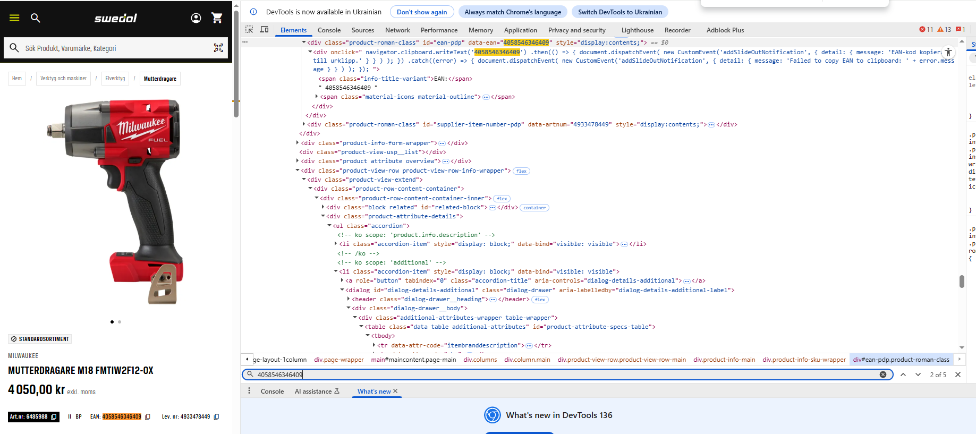Go to next search match
The image size is (976, 434).
point(918,375)
